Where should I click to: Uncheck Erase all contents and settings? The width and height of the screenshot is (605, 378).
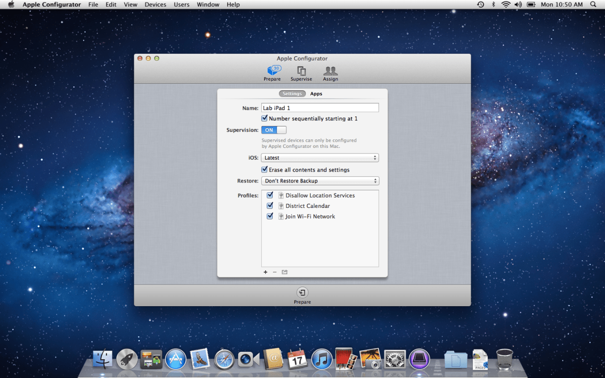click(x=265, y=170)
